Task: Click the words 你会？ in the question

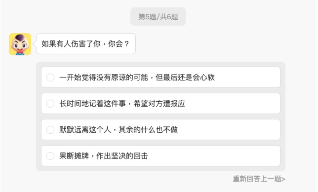Action: (120, 44)
